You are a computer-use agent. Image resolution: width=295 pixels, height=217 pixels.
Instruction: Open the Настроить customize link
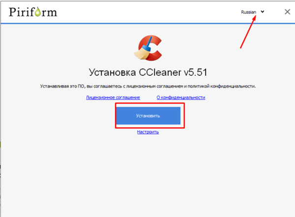pyautogui.click(x=148, y=132)
